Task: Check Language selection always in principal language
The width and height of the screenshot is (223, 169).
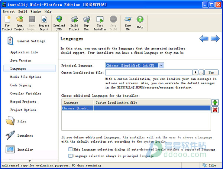Action: [x=70, y=156]
